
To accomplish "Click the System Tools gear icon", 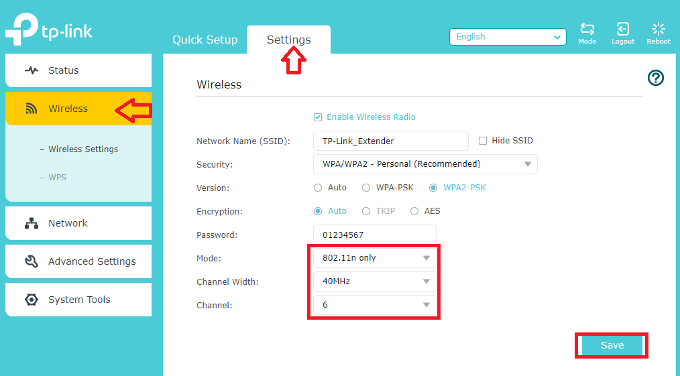I will [32, 300].
